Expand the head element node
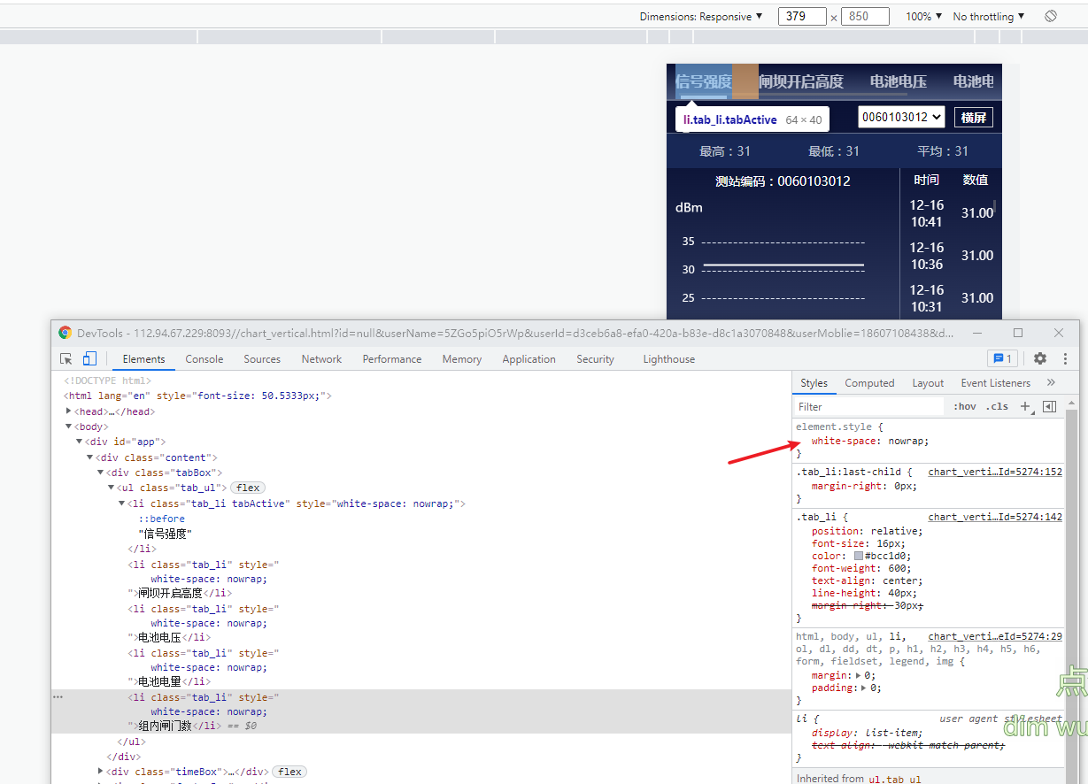This screenshot has width=1088, height=784. click(69, 411)
